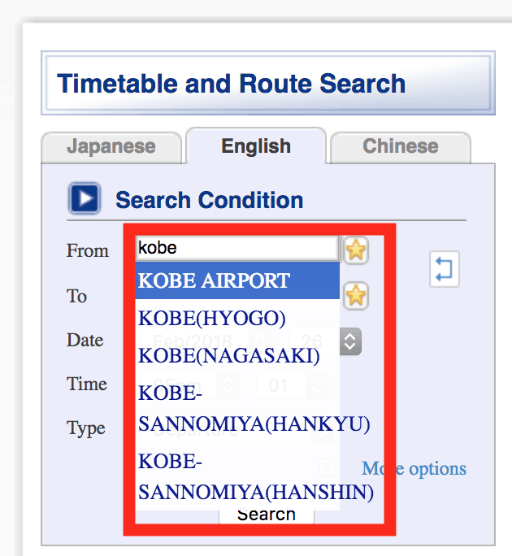The image size is (512, 556).
Task: Click the Search Condition play arrow icon
Action: click(84, 199)
